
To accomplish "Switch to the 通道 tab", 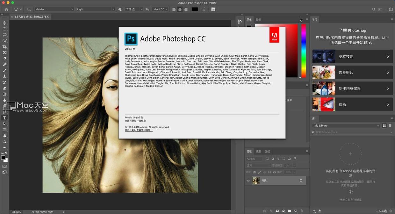I will [258, 151].
